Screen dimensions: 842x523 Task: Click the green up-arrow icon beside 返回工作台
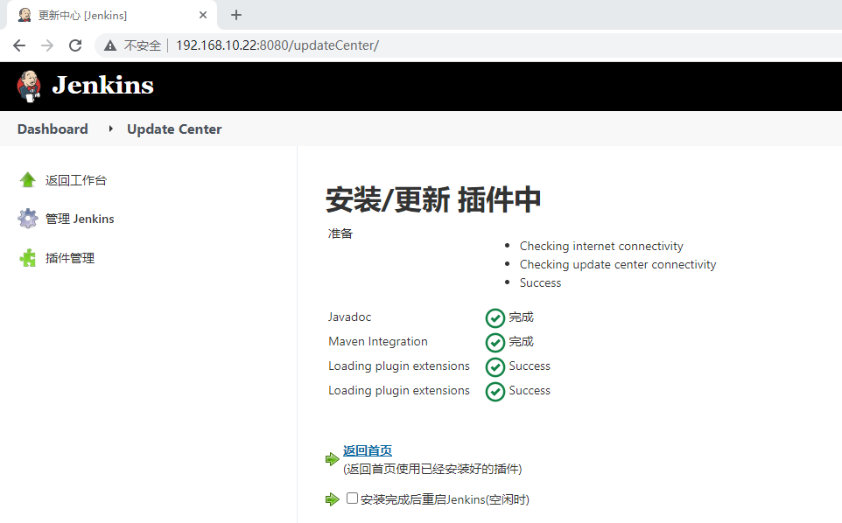pyautogui.click(x=27, y=179)
